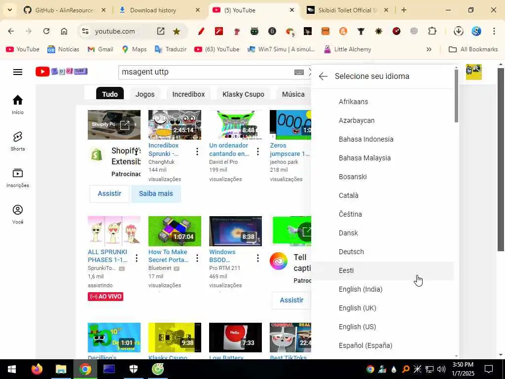Open the Chrome taskbar icon
This screenshot has height=379, width=505.
click(85, 369)
